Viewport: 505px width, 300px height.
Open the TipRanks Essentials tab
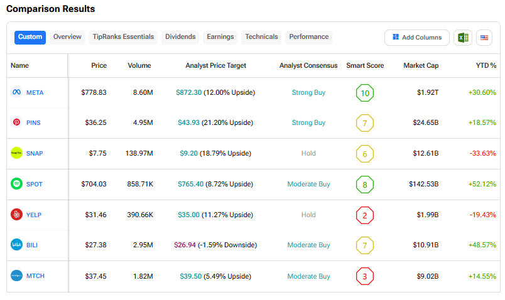[x=123, y=37]
